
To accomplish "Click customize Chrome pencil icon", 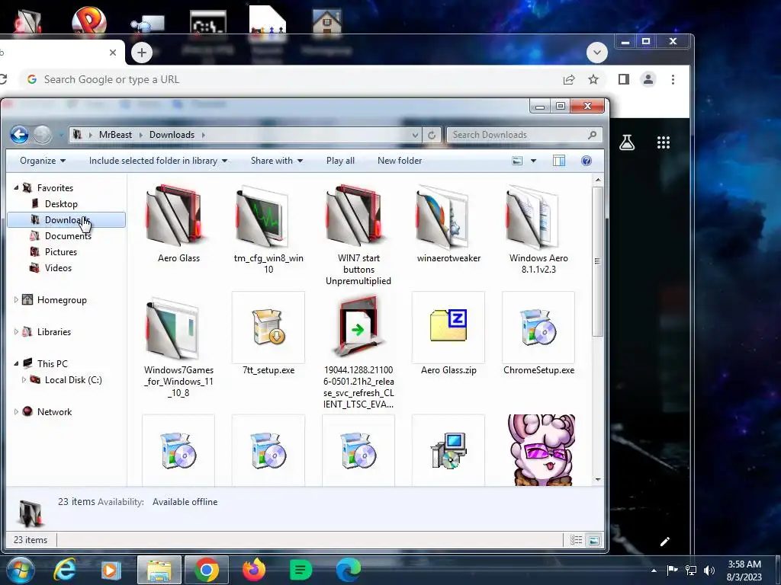I will point(665,542).
